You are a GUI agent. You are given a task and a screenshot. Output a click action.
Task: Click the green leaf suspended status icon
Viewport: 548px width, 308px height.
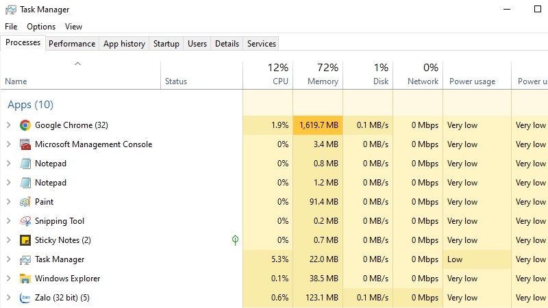point(235,240)
